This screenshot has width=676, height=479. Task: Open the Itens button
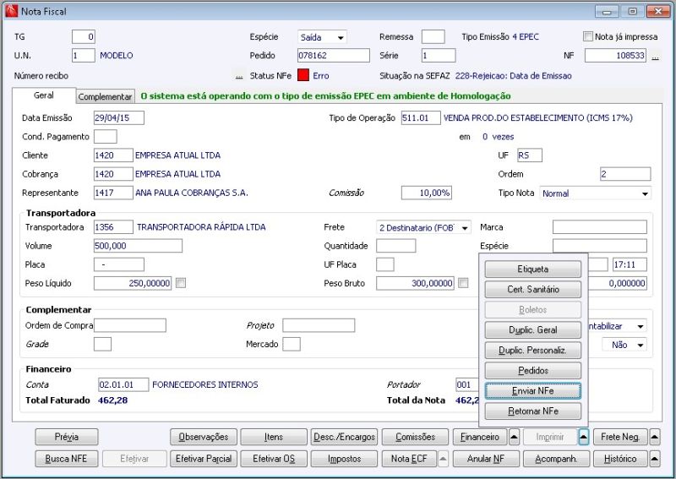point(274,437)
